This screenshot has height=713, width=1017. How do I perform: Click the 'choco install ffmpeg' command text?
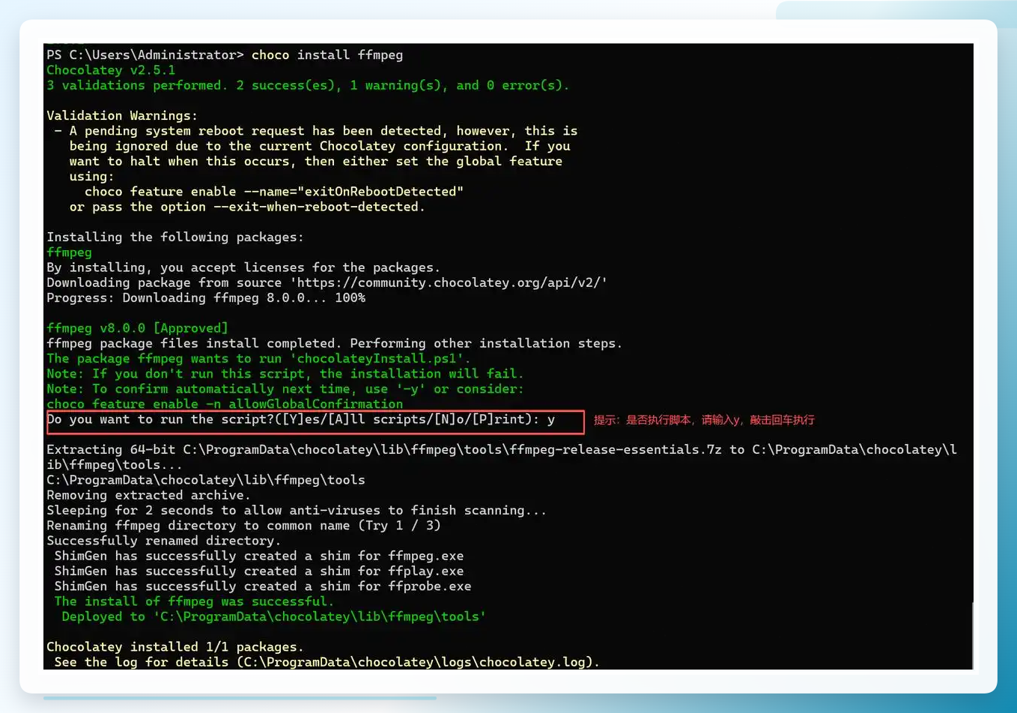tap(327, 55)
